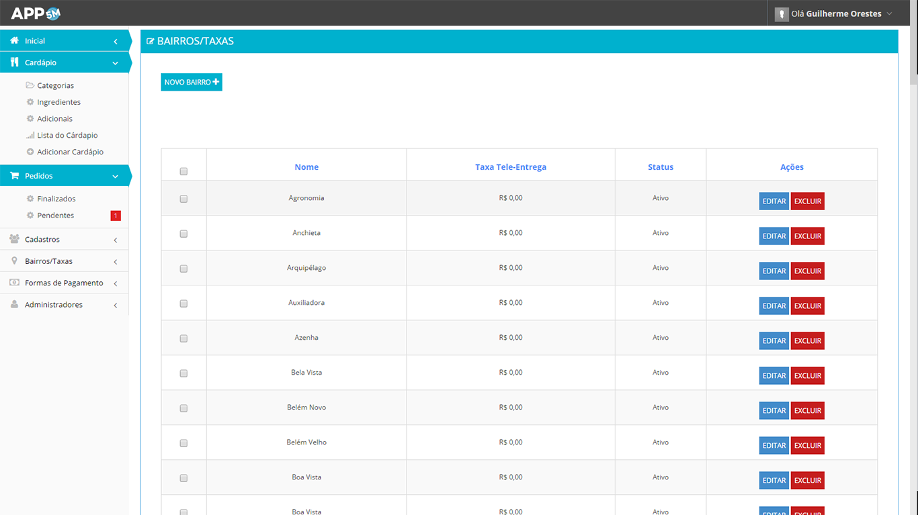Click the Cadastros users icon
The image size is (918, 515).
coord(14,239)
